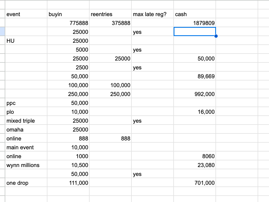Select the 10,000 buyin in main event row
Image resolution: width=269 pixels, height=202 pixels.
coord(68,147)
